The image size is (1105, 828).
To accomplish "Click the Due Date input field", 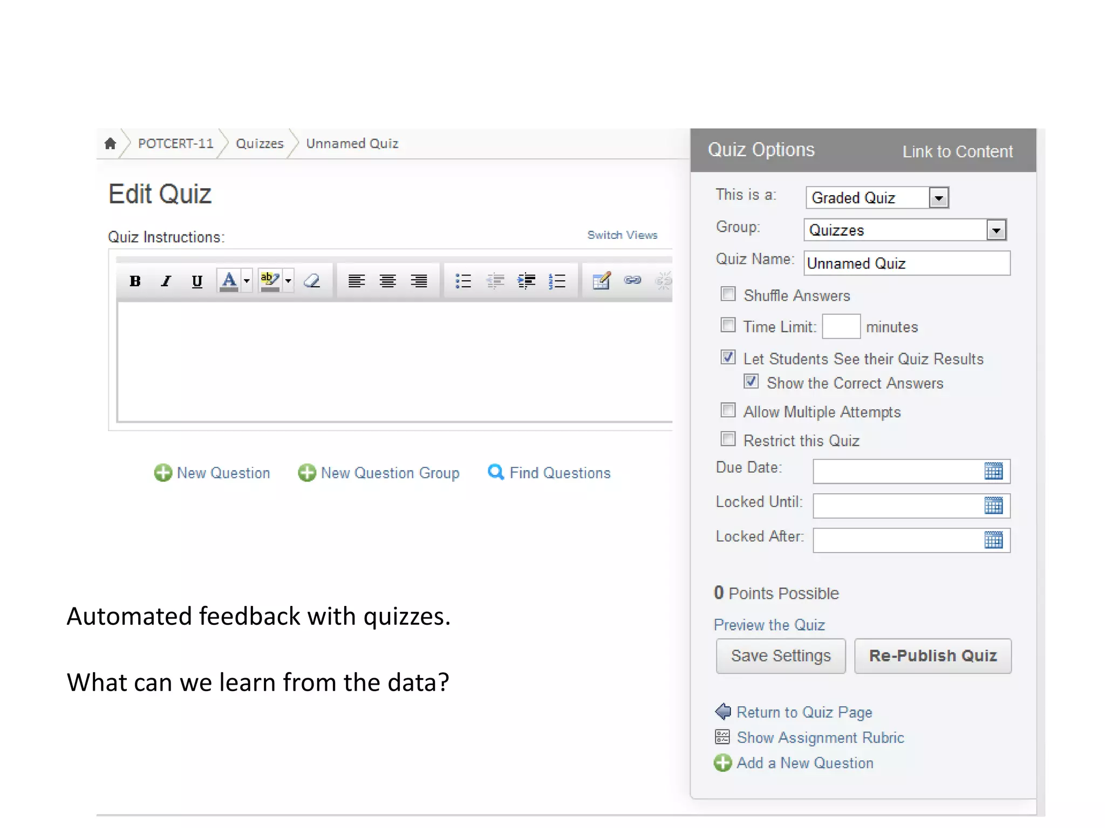I will (x=912, y=472).
